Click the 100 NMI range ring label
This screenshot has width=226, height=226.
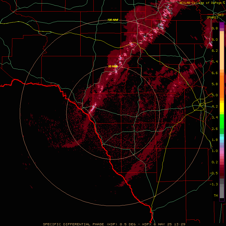[x=113, y=20]
